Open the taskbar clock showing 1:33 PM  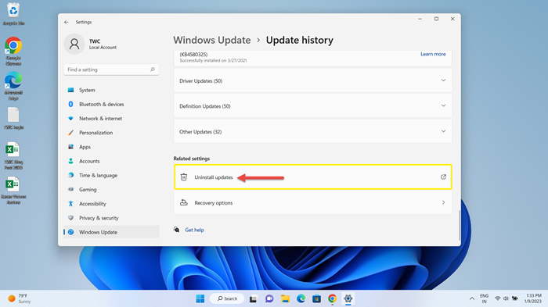533,298
